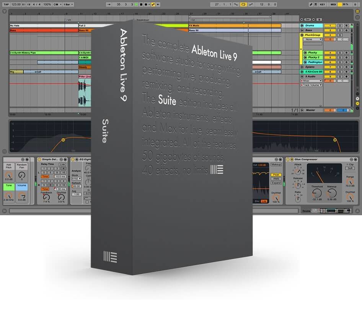Collapse the PluckGroup track fold arrow
362x310 pixels.
302,34
